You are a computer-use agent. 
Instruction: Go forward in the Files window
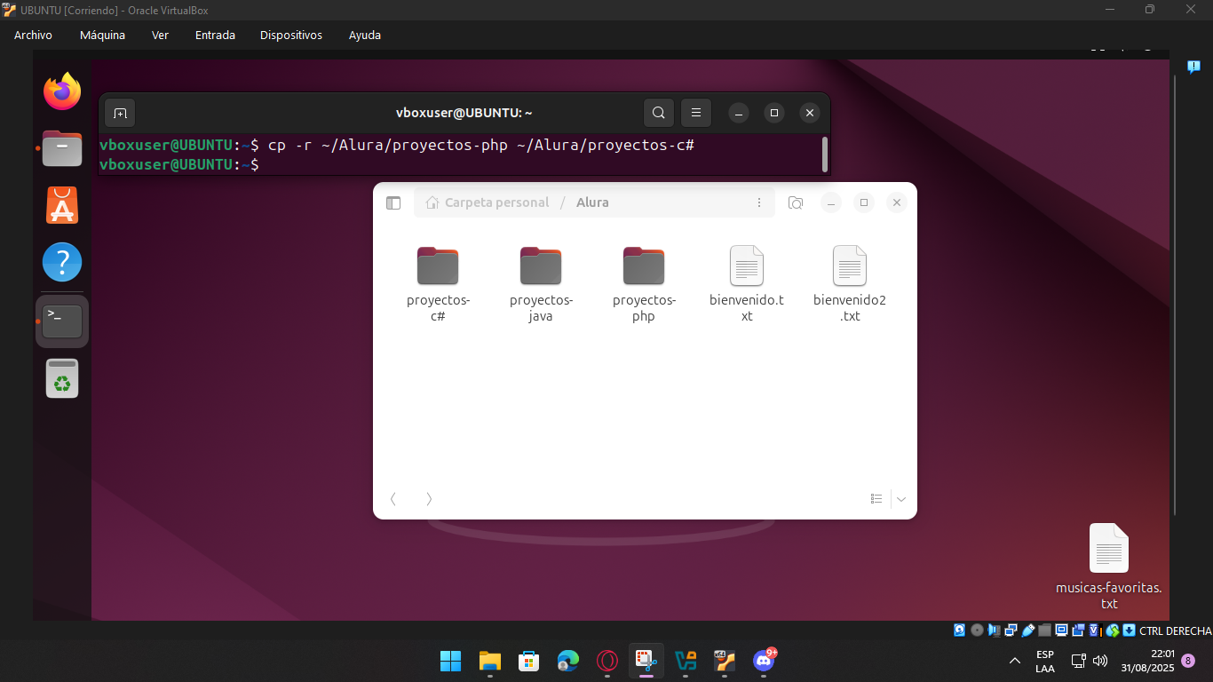(x=429, y=499)
